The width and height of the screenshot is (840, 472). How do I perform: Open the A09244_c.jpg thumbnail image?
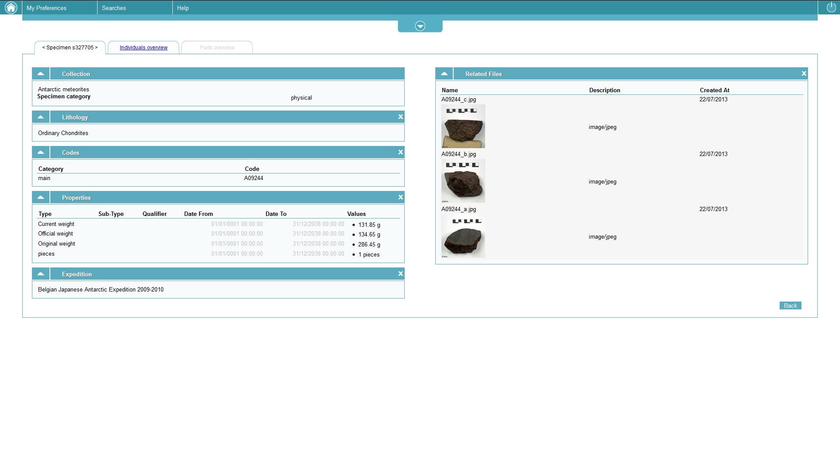click(x=463, y=126)
